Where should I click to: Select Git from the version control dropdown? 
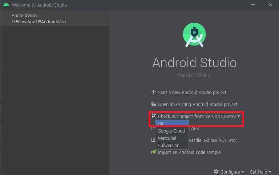pyautogui.click(x=172, y=123)
